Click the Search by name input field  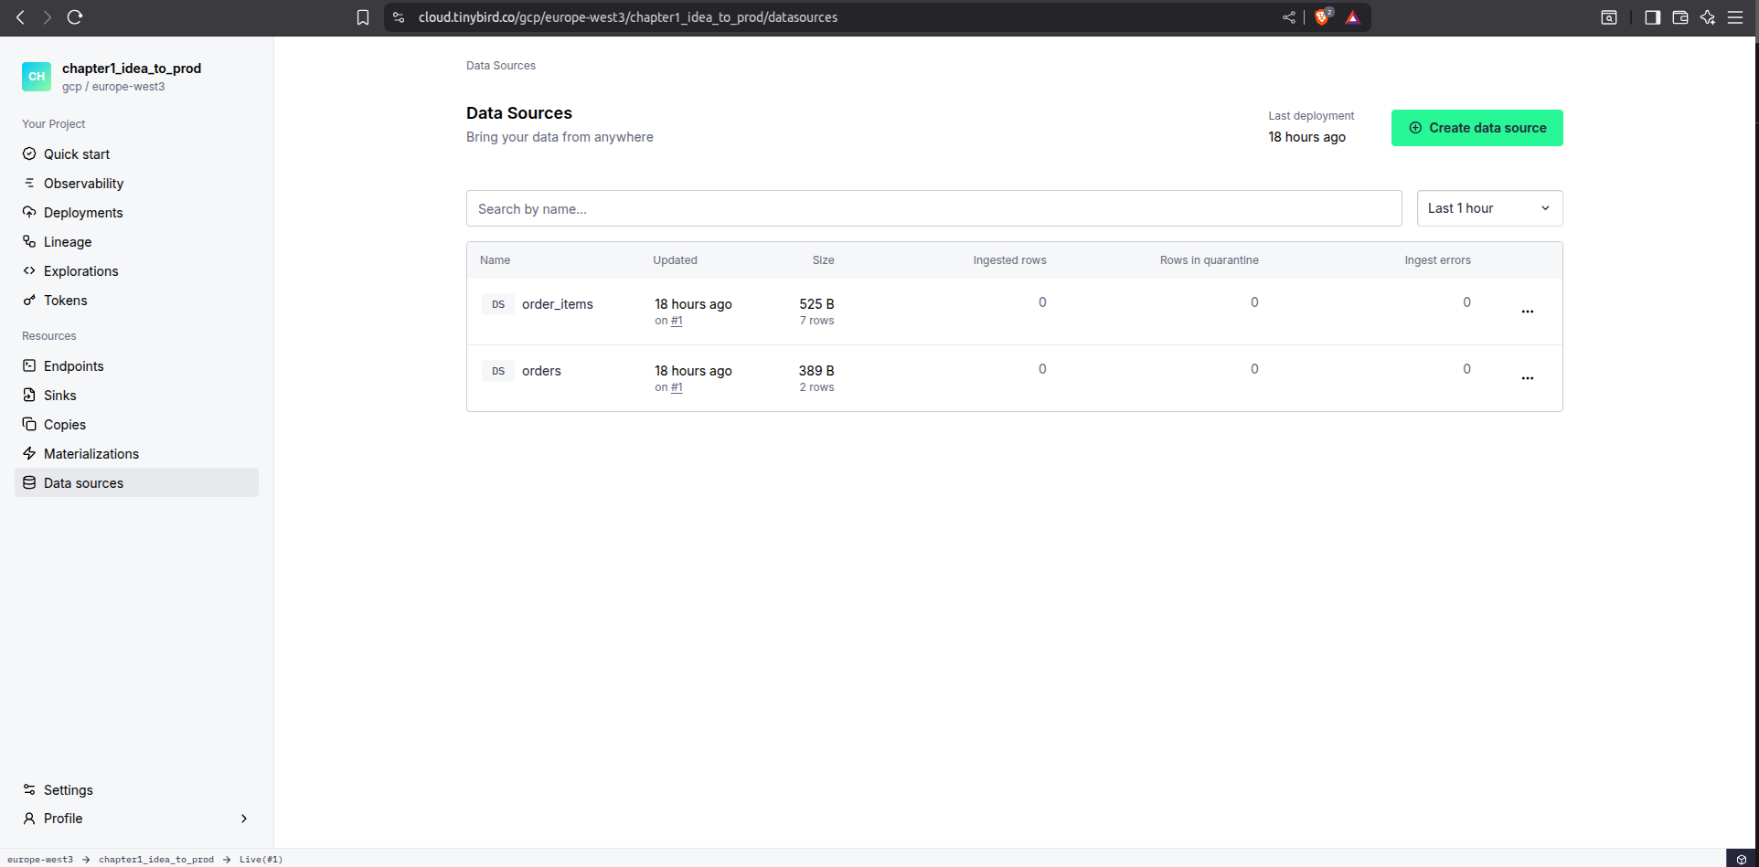pyautogui.click(x=933, y=208)
